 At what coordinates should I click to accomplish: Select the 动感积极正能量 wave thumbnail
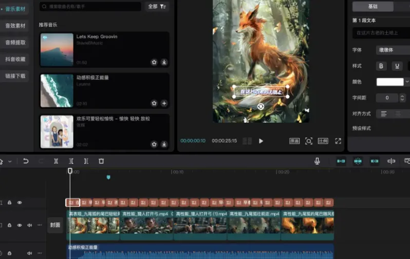click(x=57, y=91)
